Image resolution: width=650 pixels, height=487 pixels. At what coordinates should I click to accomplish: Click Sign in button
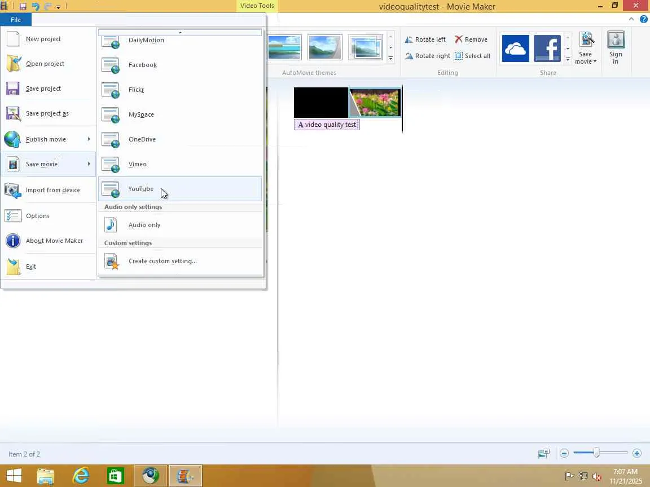(x=616, y=48)
